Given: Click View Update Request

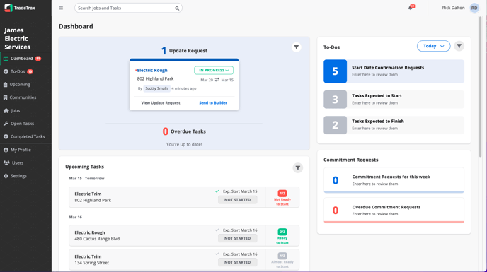Looking at the screenshot, I should point(161,103).
